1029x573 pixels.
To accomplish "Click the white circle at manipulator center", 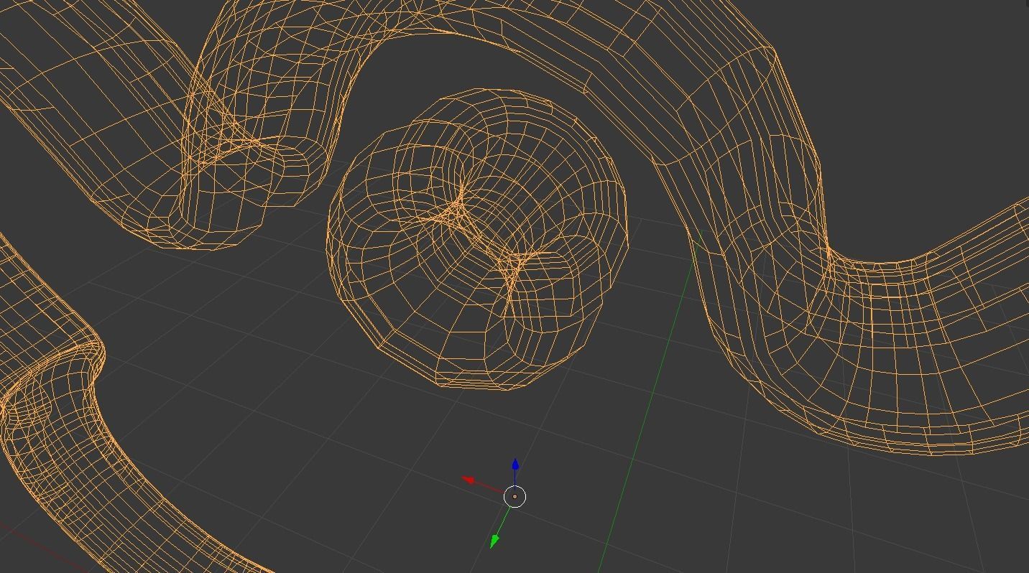I will 515,496.
